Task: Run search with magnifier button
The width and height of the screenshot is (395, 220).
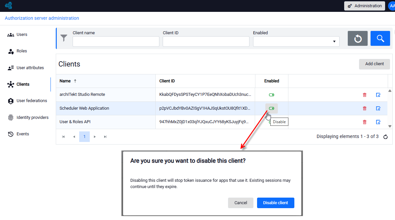Action: [x=380, y=39]
